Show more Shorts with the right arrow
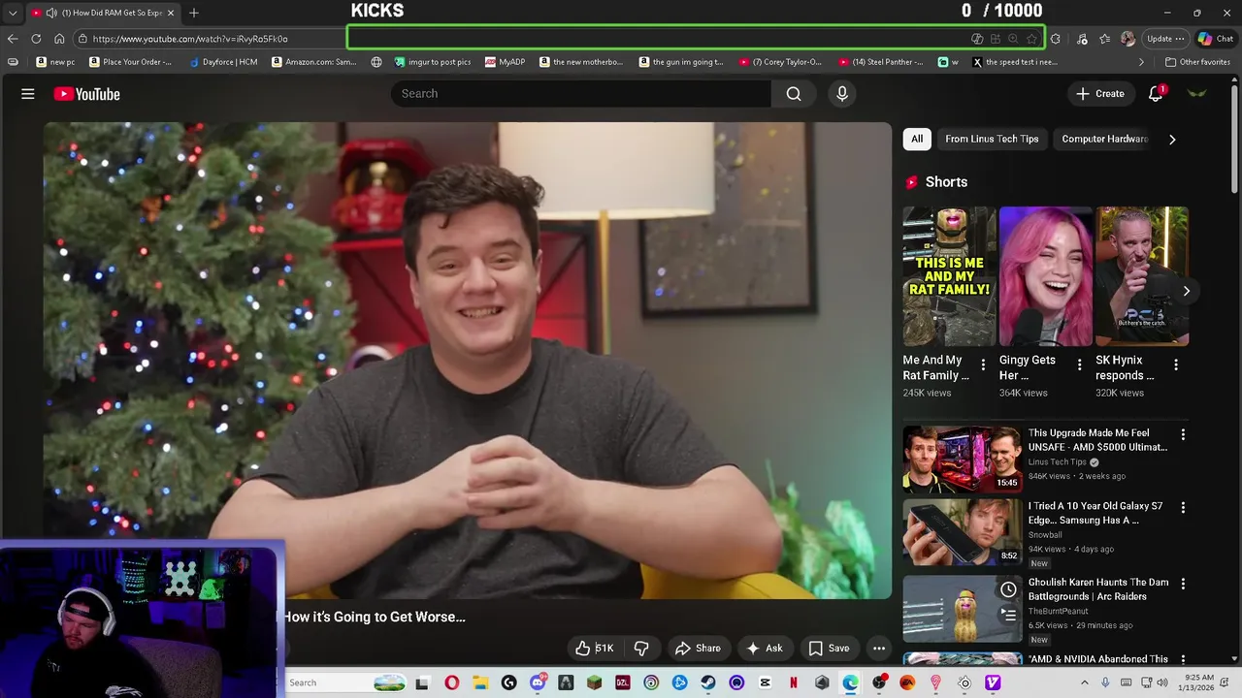This screenshot has height=698, width=1242. 1186,291
